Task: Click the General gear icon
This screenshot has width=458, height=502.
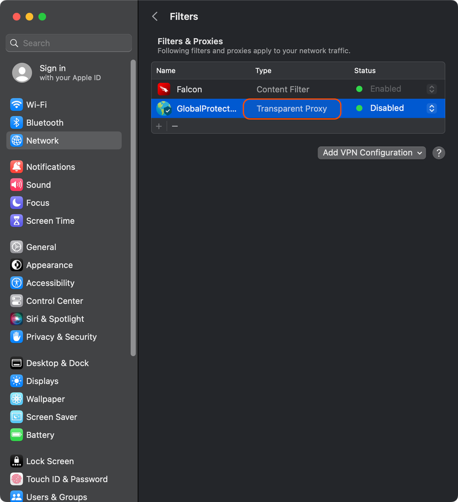Action: click(x=17, y=247)
